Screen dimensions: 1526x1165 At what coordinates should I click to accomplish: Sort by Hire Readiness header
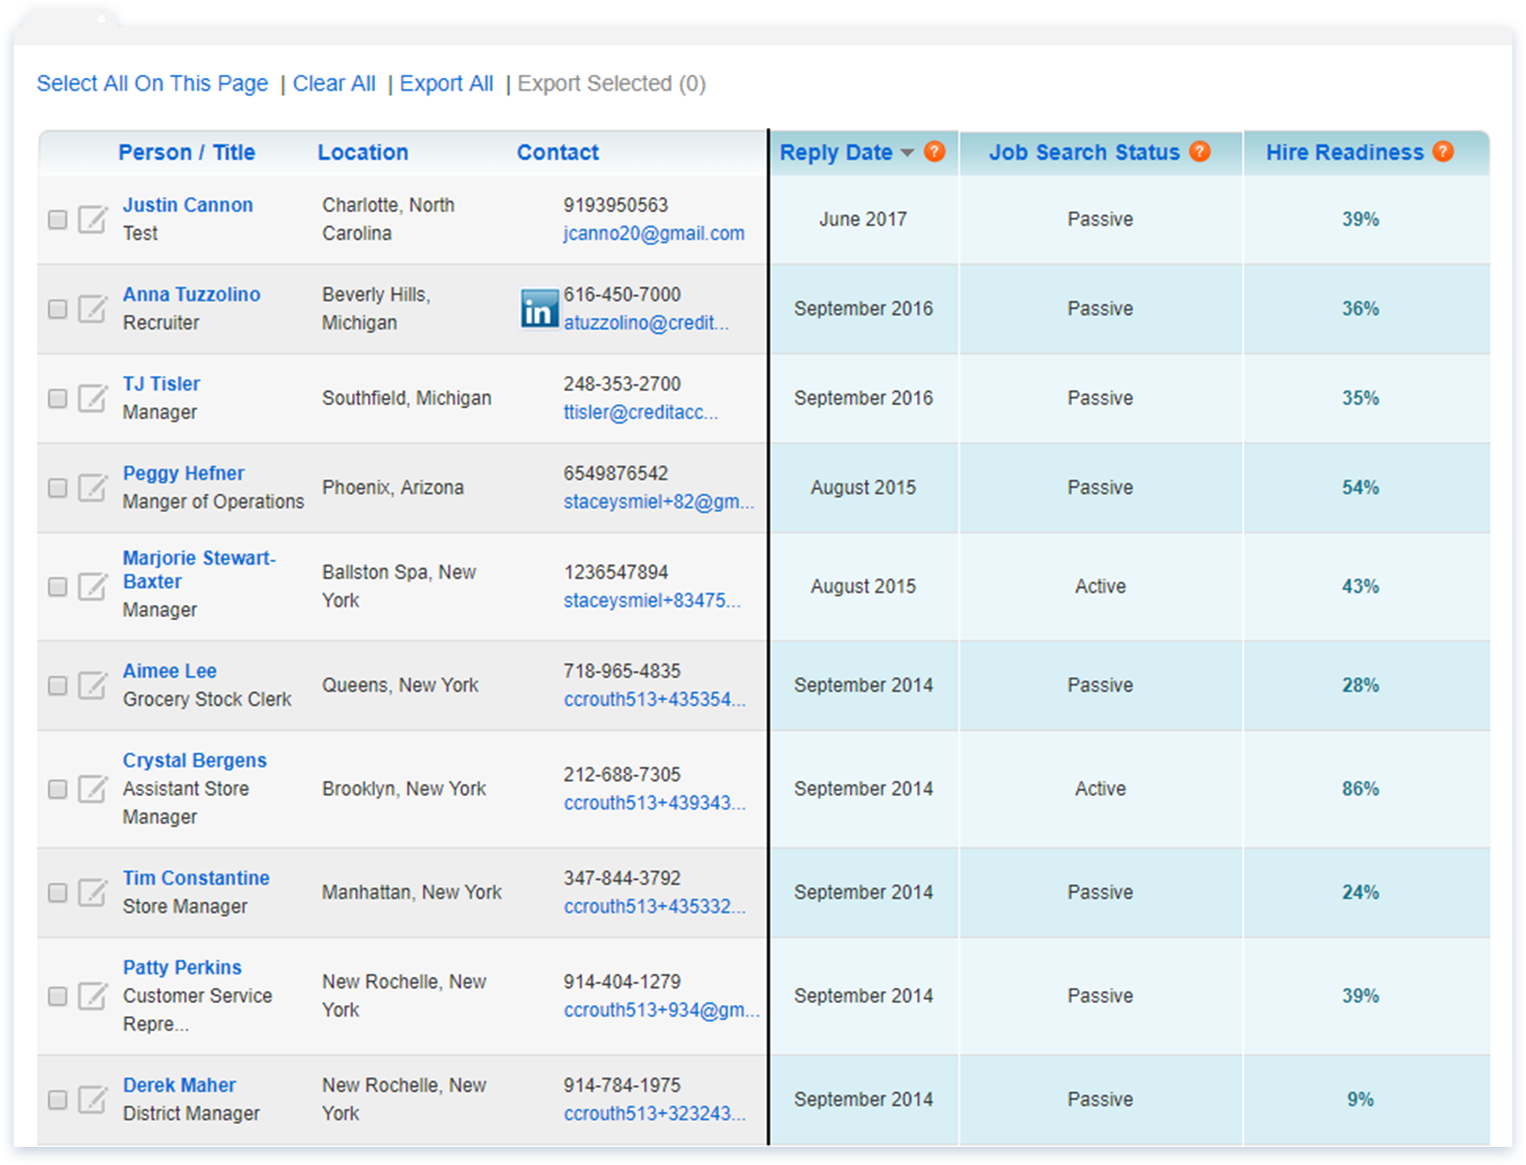(x=1345, y=152)
